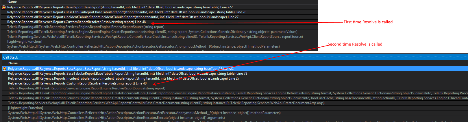Screen dimensions: 468x122
Task: Select the ActionExecutor.Execute frame
Action: tap(116, 118)
